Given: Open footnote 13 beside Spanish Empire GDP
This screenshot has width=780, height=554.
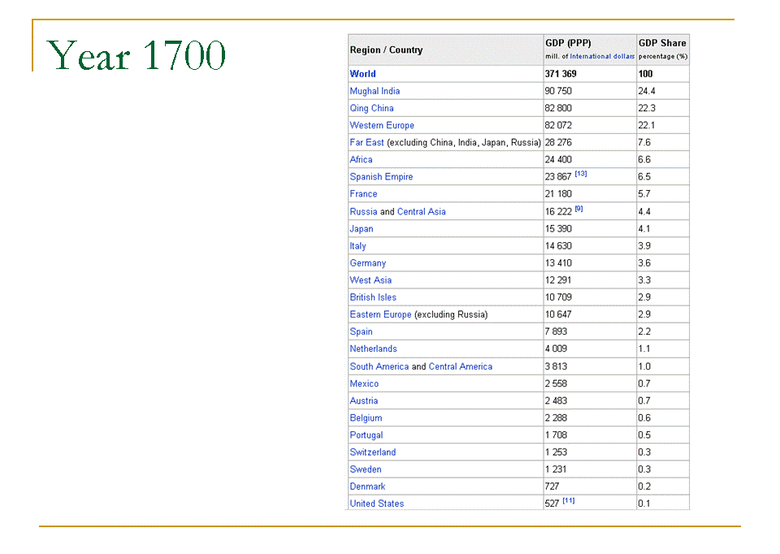Looking at the screenshot, I should [x=581, y=174].
